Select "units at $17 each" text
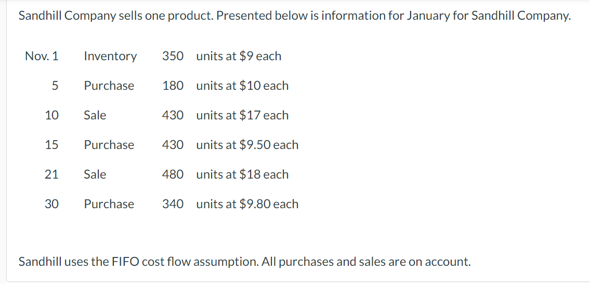This screenshot has height=284, width=590. pos(242,115)
